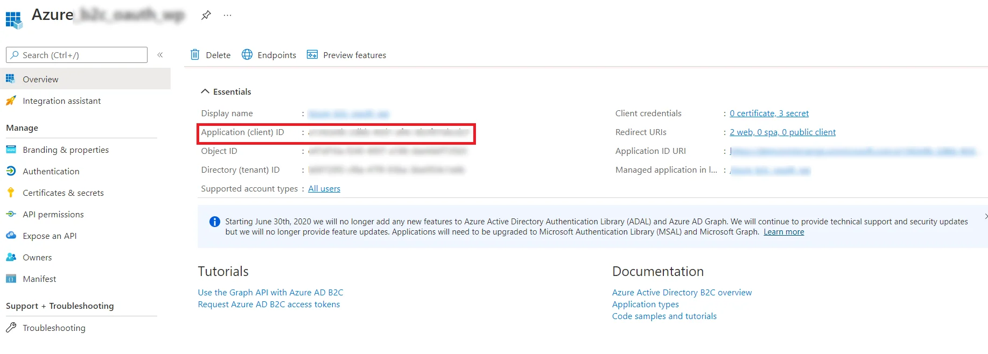Click the Documentation heading

click(658, 271)
